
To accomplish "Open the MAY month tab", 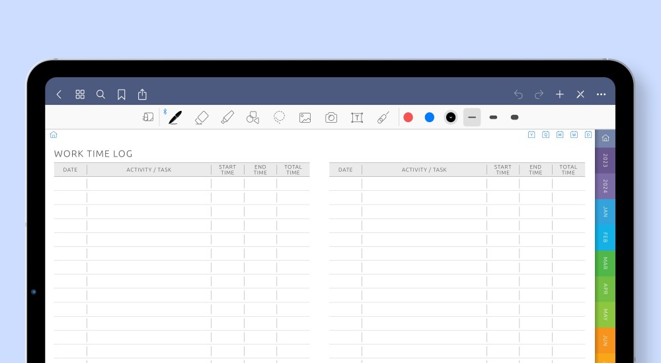I will (x=605, y=315).
